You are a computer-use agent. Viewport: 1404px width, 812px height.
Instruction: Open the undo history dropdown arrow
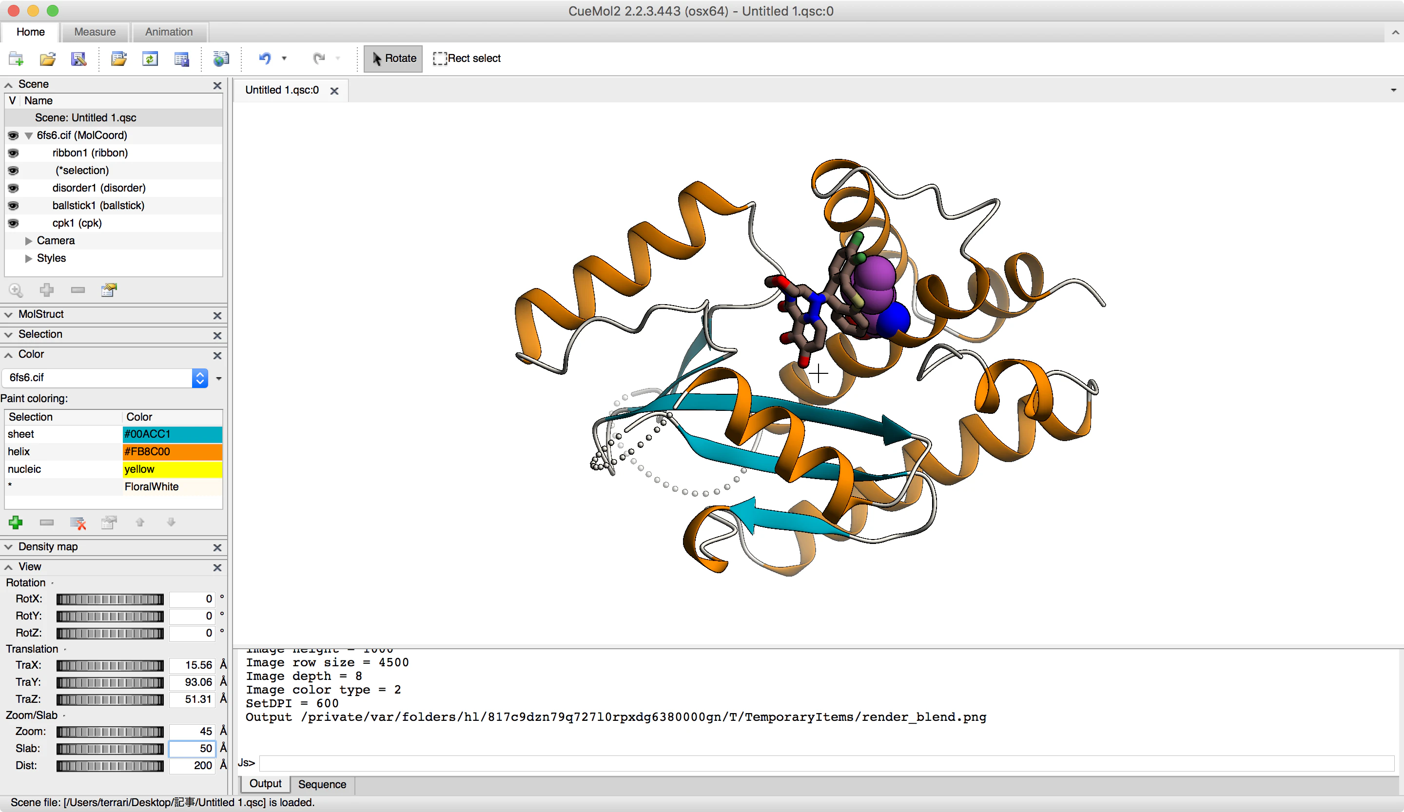point(284,58)
